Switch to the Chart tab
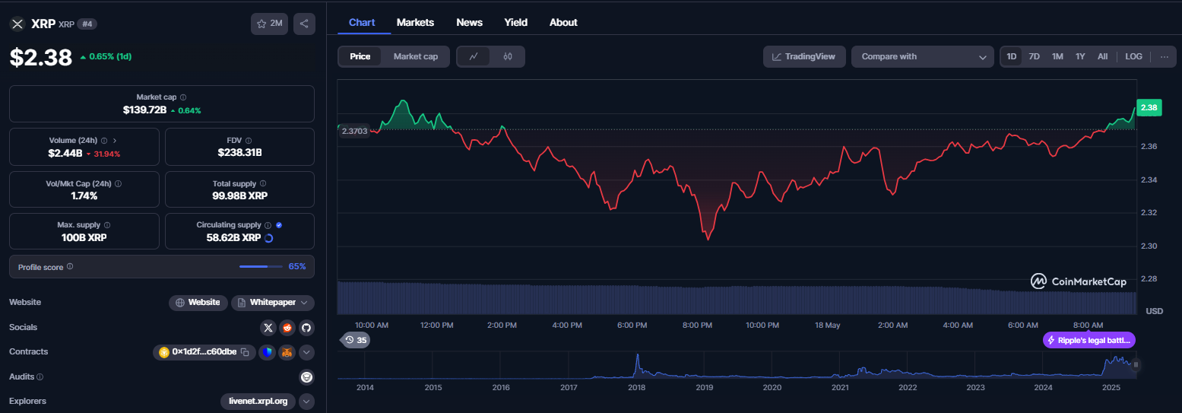The height and width of the screenshot is (413, 1182). pyautogui.click(x=362, y=22)
